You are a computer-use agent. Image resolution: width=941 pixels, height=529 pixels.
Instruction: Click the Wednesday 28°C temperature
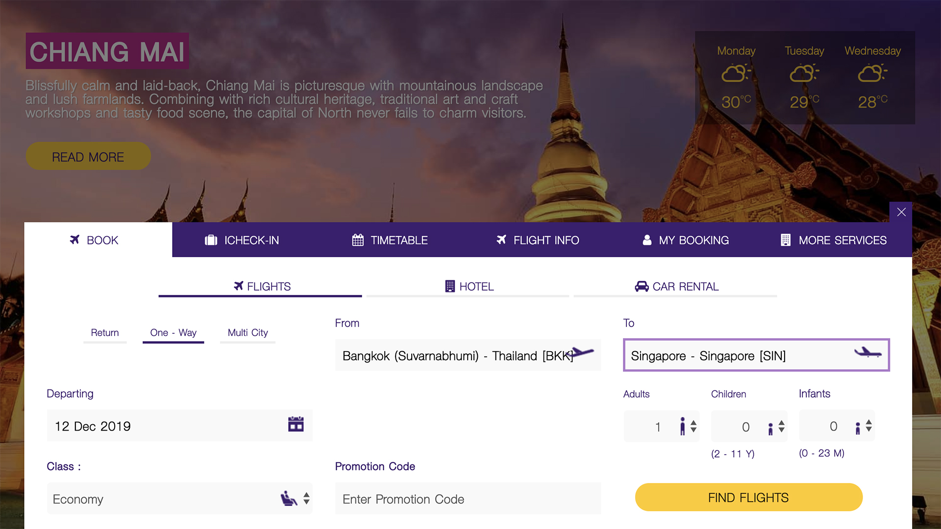click(872, 101)
